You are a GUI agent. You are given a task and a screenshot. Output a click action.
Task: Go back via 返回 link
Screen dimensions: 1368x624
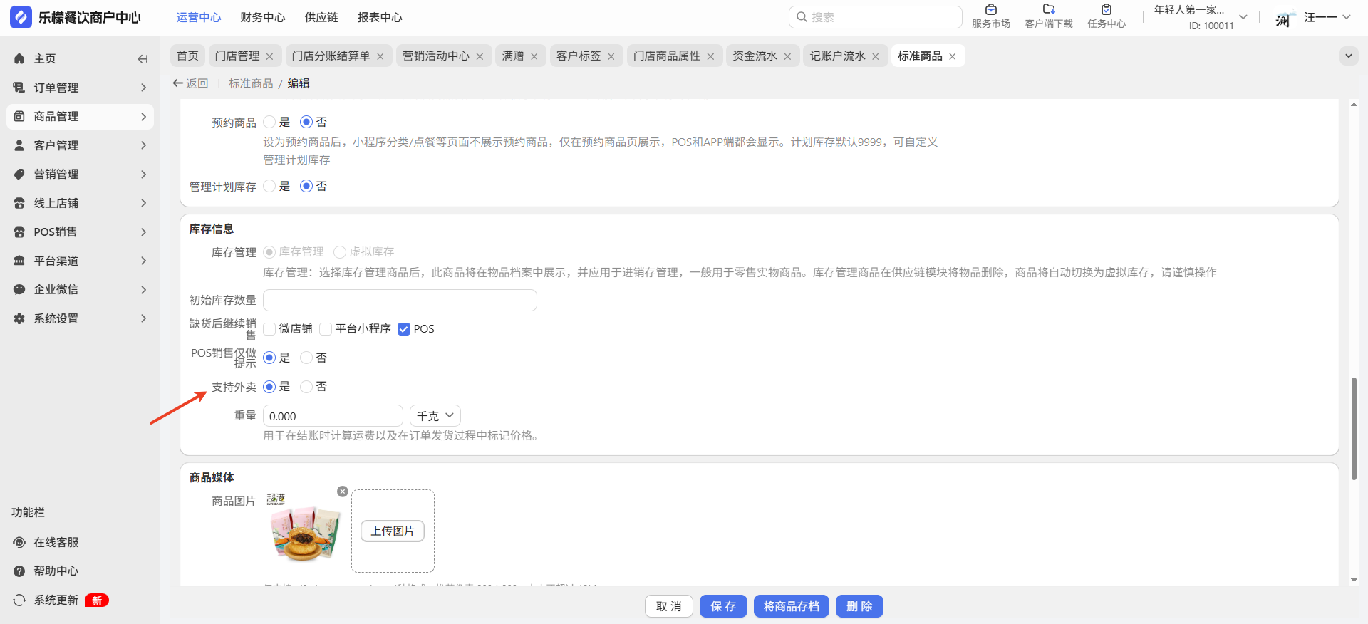(x=191, y=83)
